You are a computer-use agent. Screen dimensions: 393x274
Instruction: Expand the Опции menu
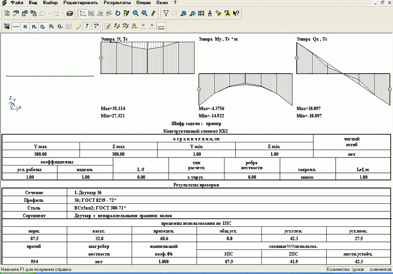(x=143, y=3)
